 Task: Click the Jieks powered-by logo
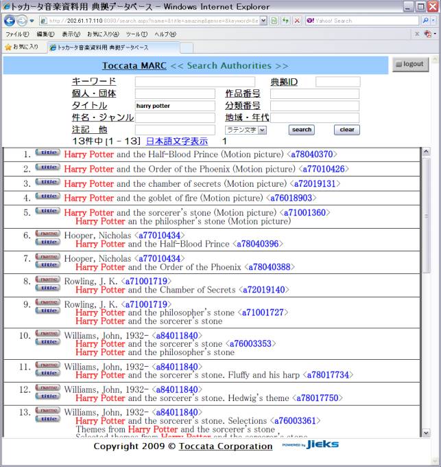click(x=311, y=444)
